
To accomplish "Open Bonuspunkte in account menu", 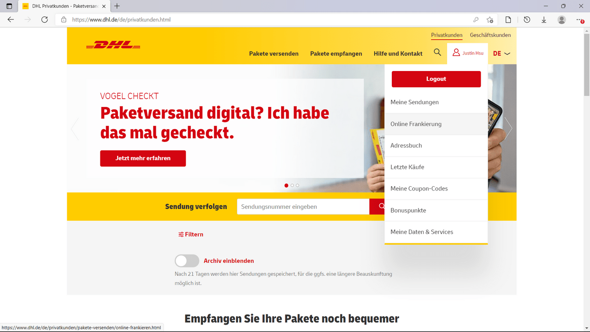I will coord(436,210).
